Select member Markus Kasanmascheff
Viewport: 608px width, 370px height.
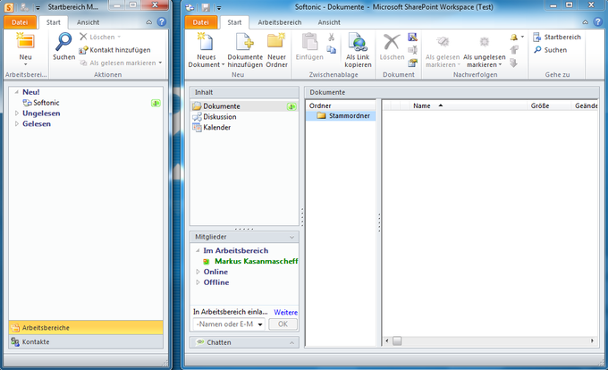pos(256,261)
